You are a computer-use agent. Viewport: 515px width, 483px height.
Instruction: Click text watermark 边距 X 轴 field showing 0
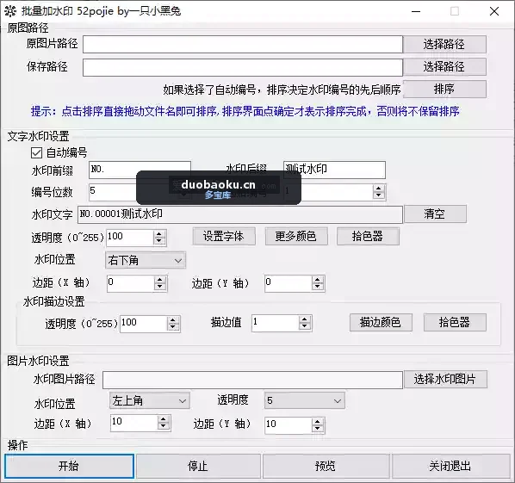coord(131,283)
